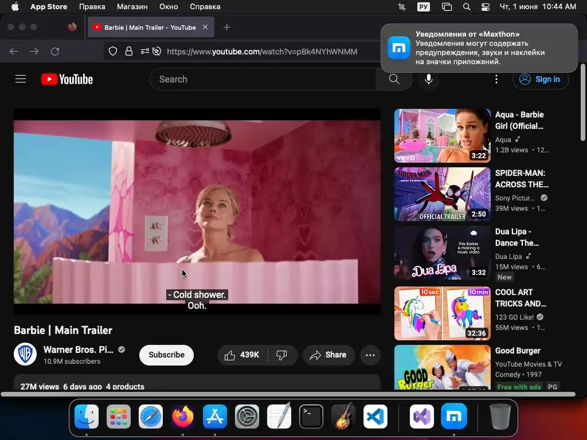587x440 pixels.
Task: Click the pinned Firefox tab icon
Action: pos(72,27)
